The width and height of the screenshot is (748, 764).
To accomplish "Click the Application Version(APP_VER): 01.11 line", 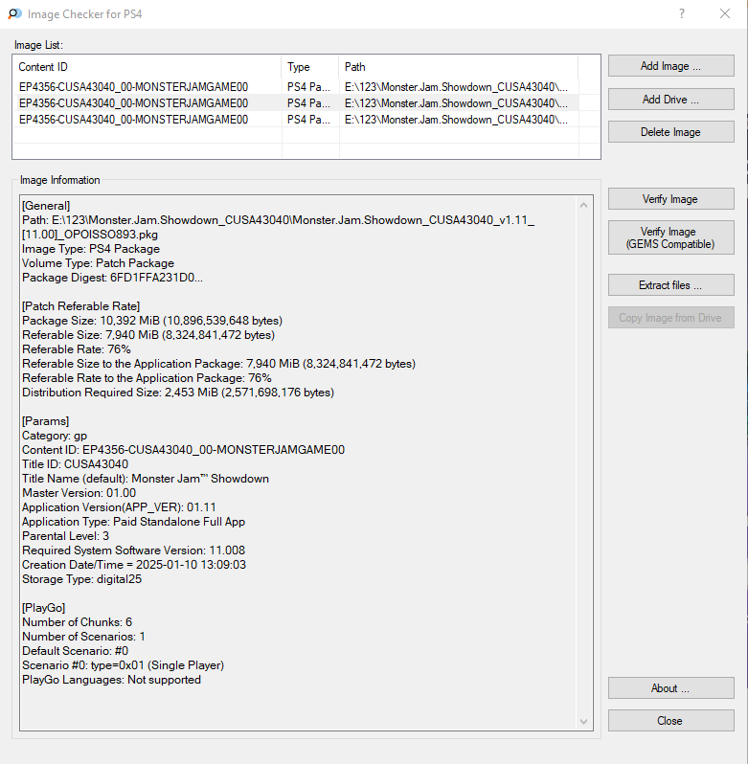I will [x=119, y=507].
